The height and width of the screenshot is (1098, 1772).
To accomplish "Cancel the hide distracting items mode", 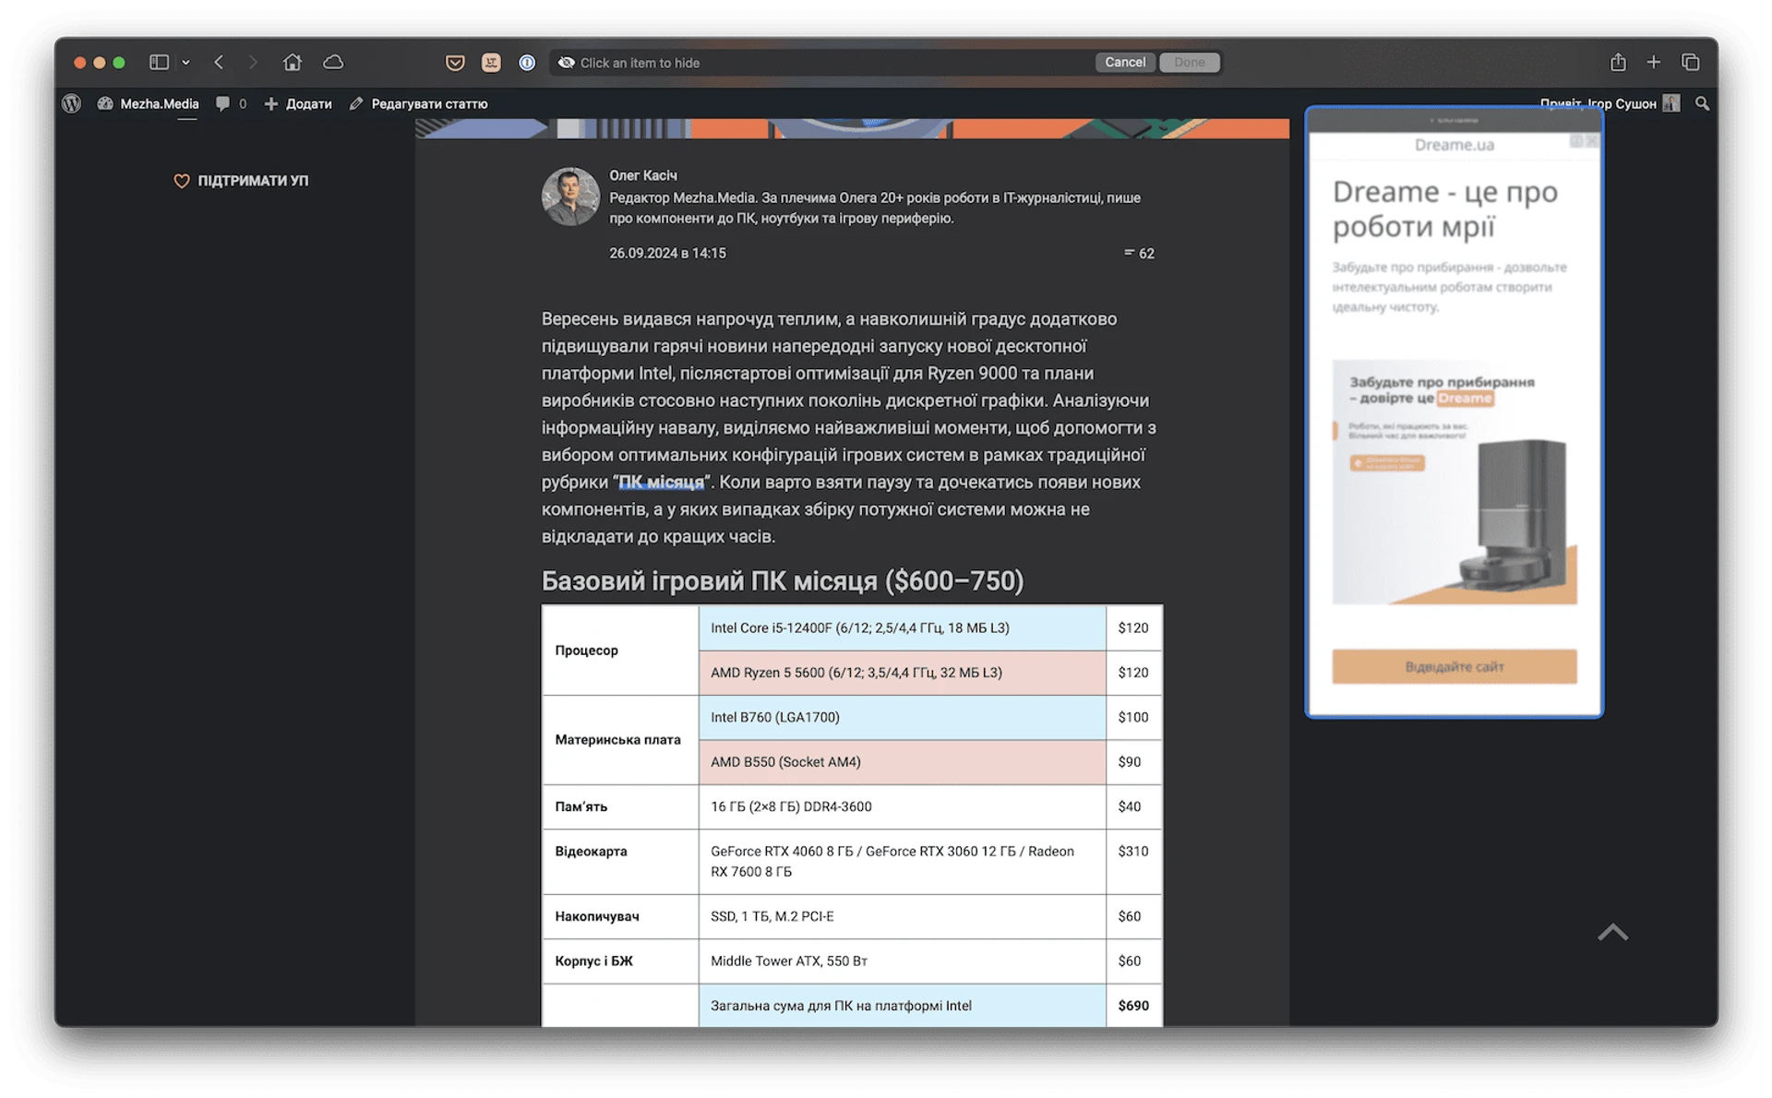I will tap(1125, 62).
